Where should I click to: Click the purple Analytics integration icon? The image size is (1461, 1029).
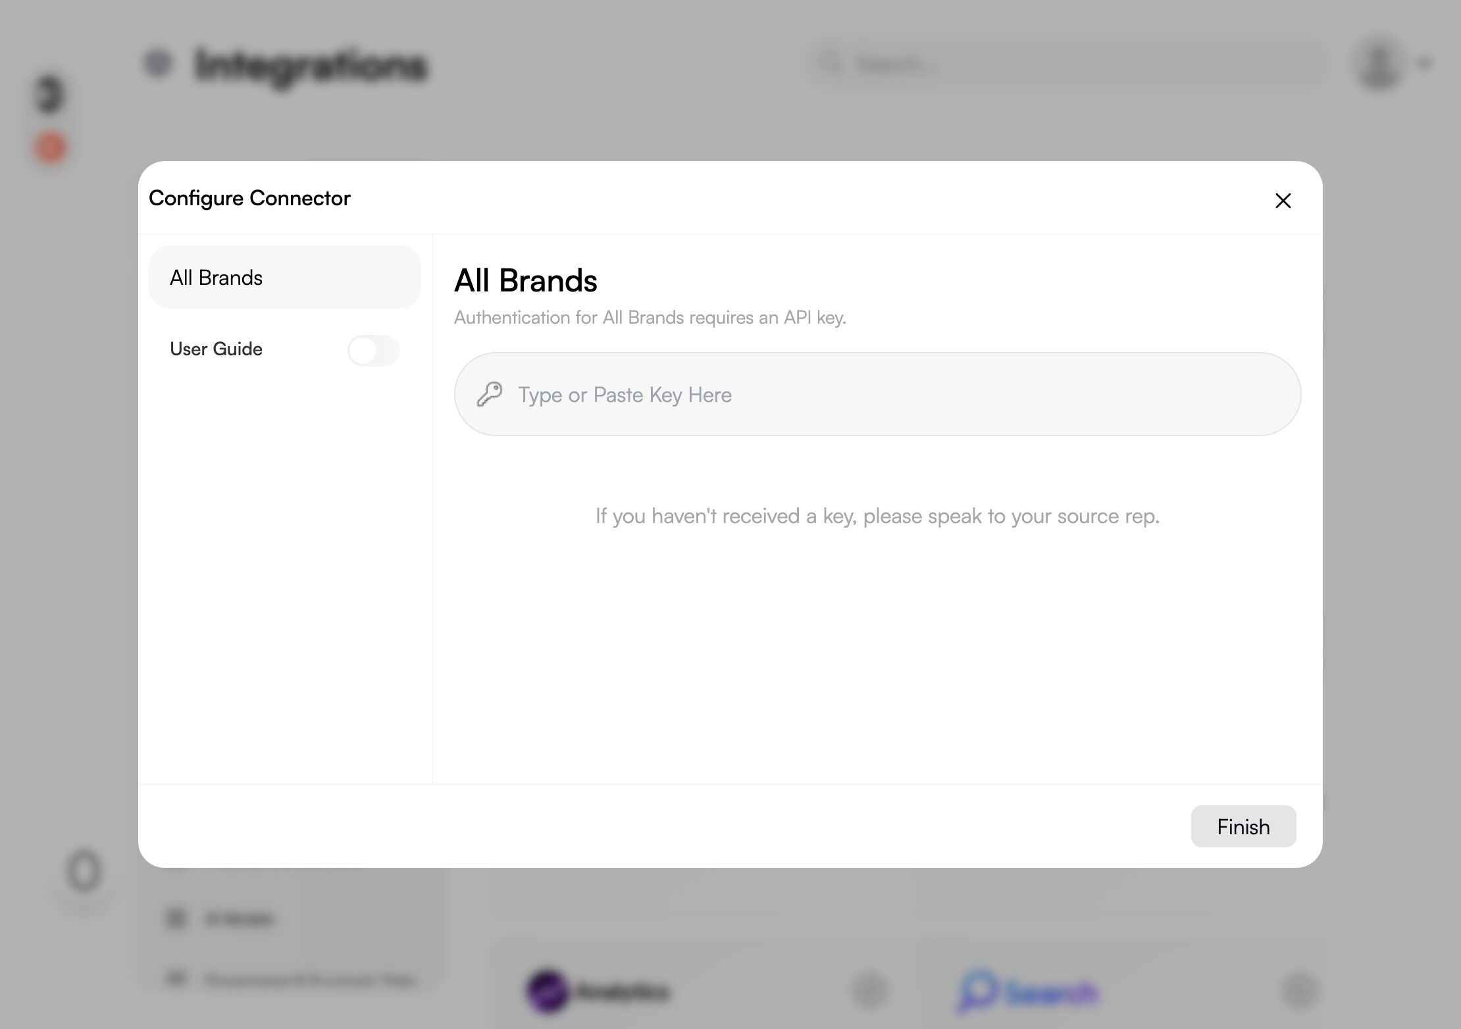547,991
